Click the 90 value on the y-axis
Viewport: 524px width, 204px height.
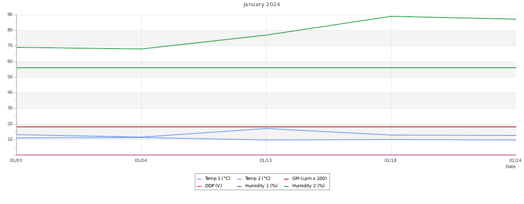(10, 15)
